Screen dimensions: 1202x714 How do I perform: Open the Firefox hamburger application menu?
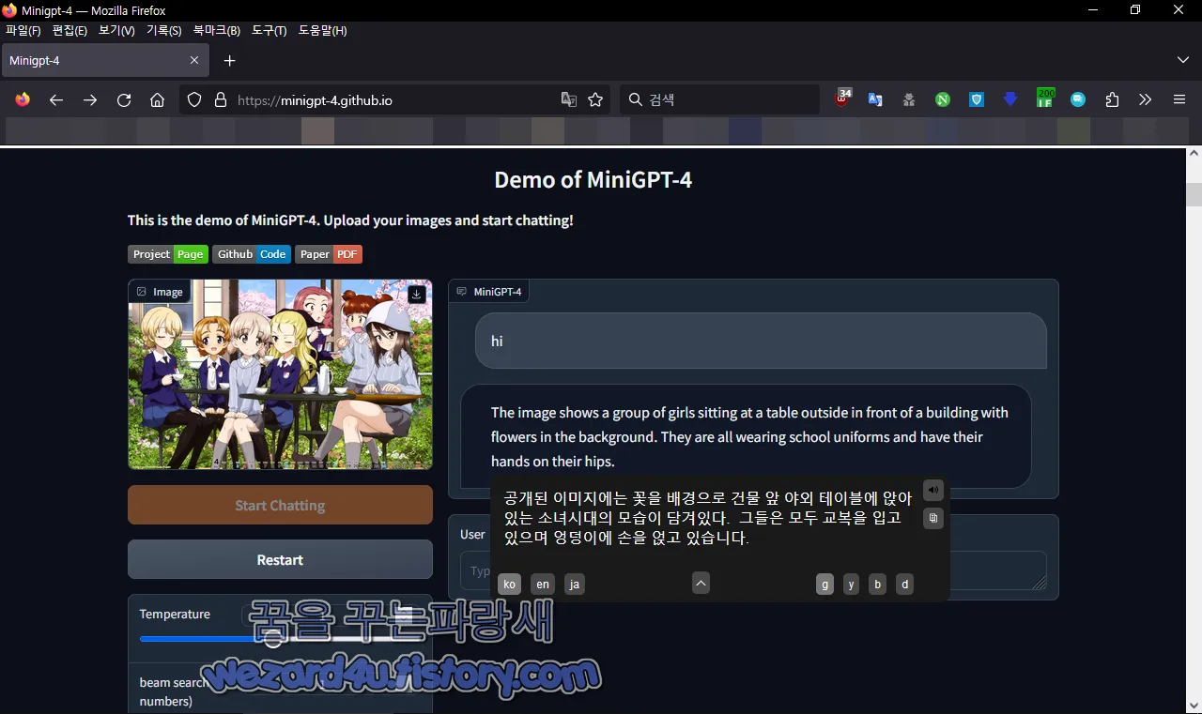[x=1179, y=99]
